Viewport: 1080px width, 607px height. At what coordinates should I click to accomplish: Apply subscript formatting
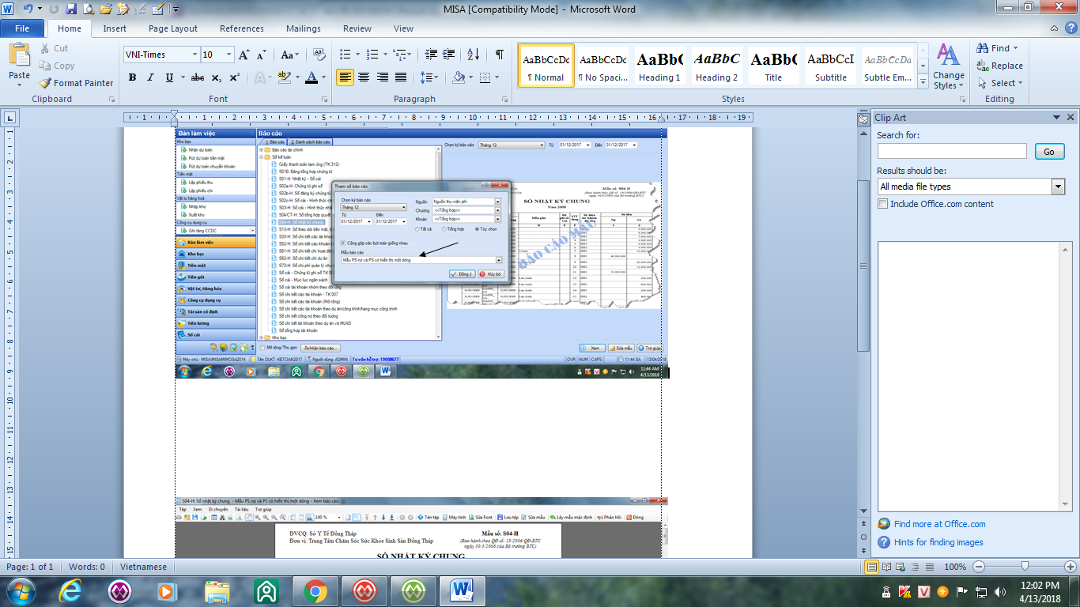[x=217, y=77]
